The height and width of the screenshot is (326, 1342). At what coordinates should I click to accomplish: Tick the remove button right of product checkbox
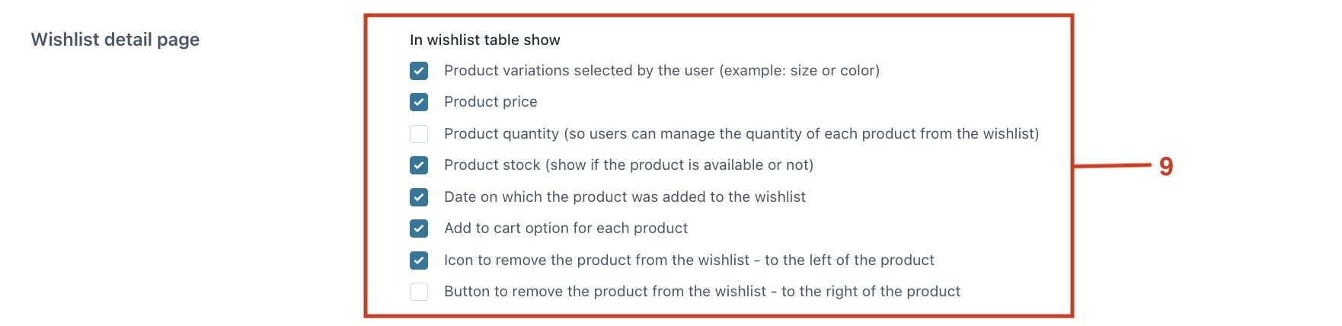coord(419,292)
